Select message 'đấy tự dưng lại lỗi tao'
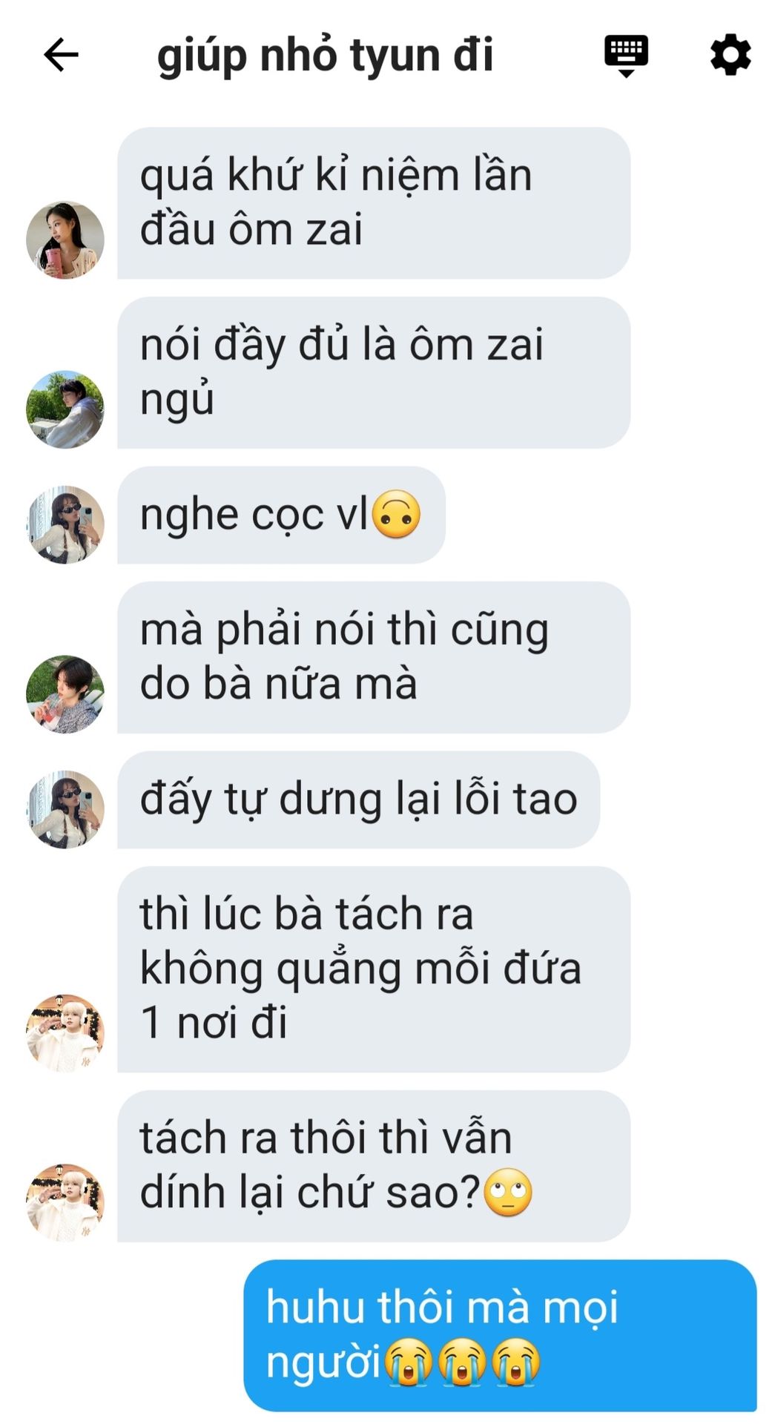The height and width of the screenshot is (1424, 772). (358, 800)
